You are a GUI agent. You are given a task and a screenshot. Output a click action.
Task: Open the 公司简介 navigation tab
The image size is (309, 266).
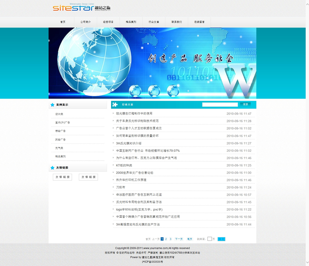click(85, 22)
